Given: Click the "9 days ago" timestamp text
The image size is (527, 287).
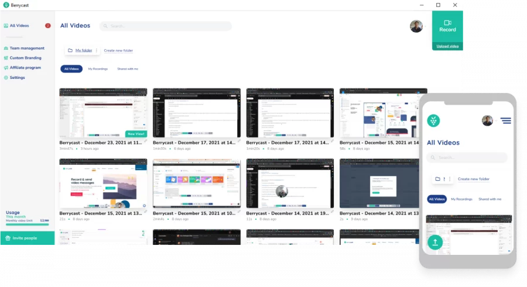Looking at the screenshot, I should [360, 219].
